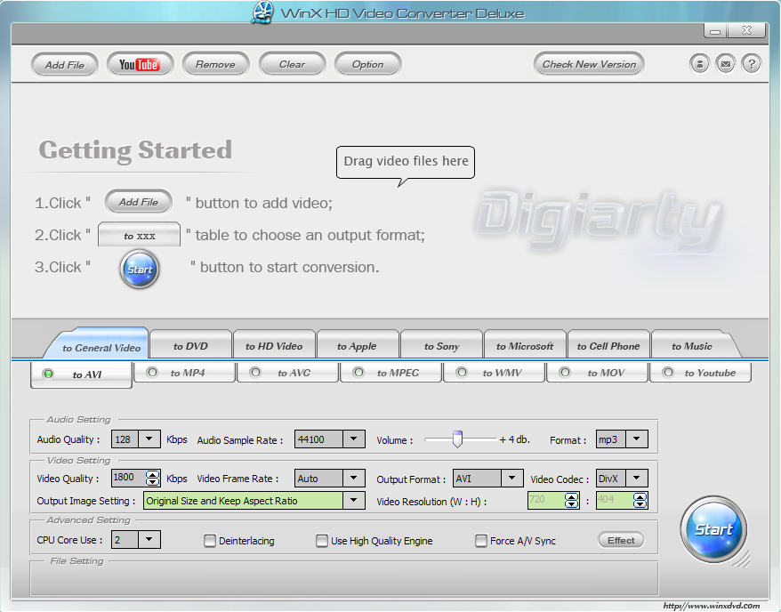The width and height of the screenshot is (781, 612).
Task: Choose the to Youtube radio option
Action: pos(668,373)
